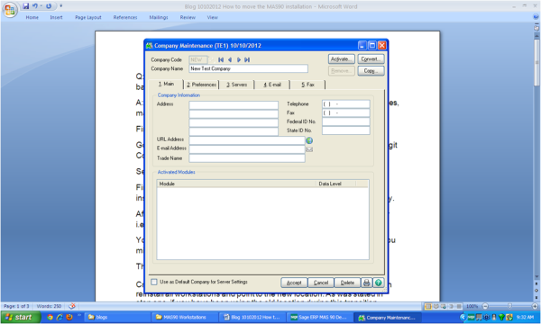
Task: Switch to the 1. Main tab
Action: [166, 84]
